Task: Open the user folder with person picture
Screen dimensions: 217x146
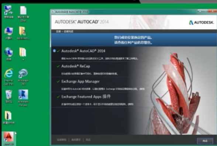Action: click(x=23, y=33)
